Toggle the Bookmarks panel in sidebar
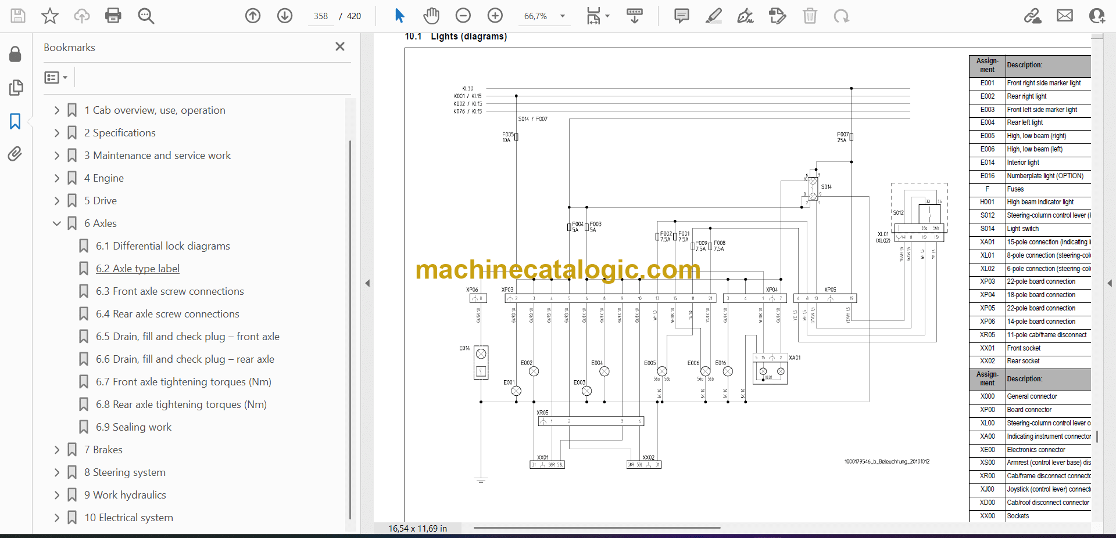The image size is (1116, 538). click(15, 121)
